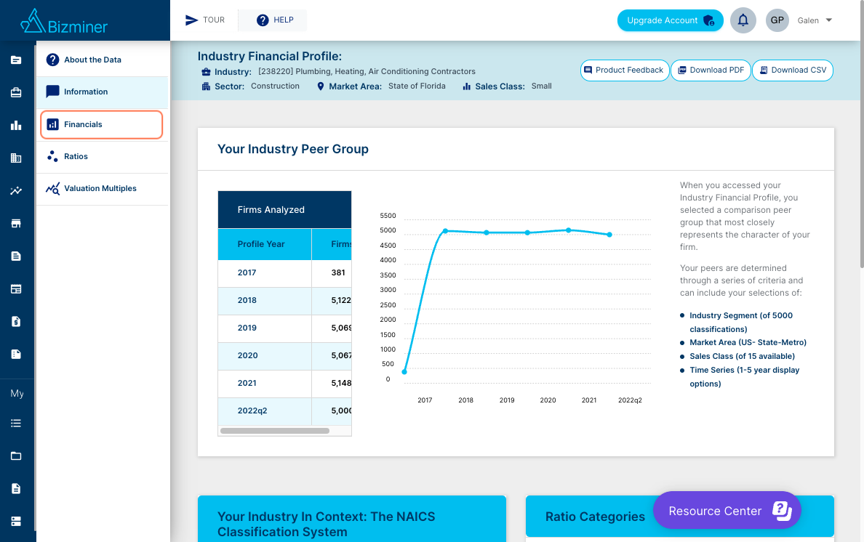Select the Information menu item
Image resolution: width=864 pixels, height=542 pixels.
pyautogui.click(x=103, y=92)
